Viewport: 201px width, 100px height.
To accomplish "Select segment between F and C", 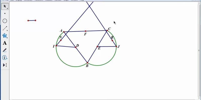I will click(x=96, y=31).
